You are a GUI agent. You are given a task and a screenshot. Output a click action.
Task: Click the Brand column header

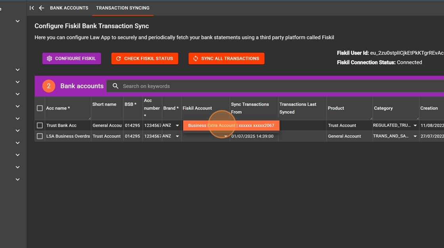tap(171, 108)
